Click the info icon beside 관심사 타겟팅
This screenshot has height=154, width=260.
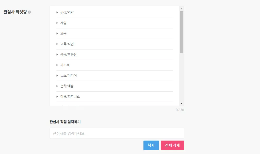point(29,12)
